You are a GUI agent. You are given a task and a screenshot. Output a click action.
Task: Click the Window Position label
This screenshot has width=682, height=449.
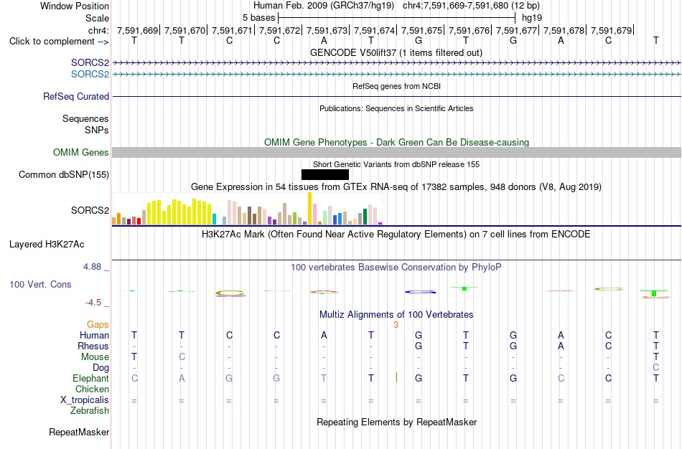(x=75, y=6)
